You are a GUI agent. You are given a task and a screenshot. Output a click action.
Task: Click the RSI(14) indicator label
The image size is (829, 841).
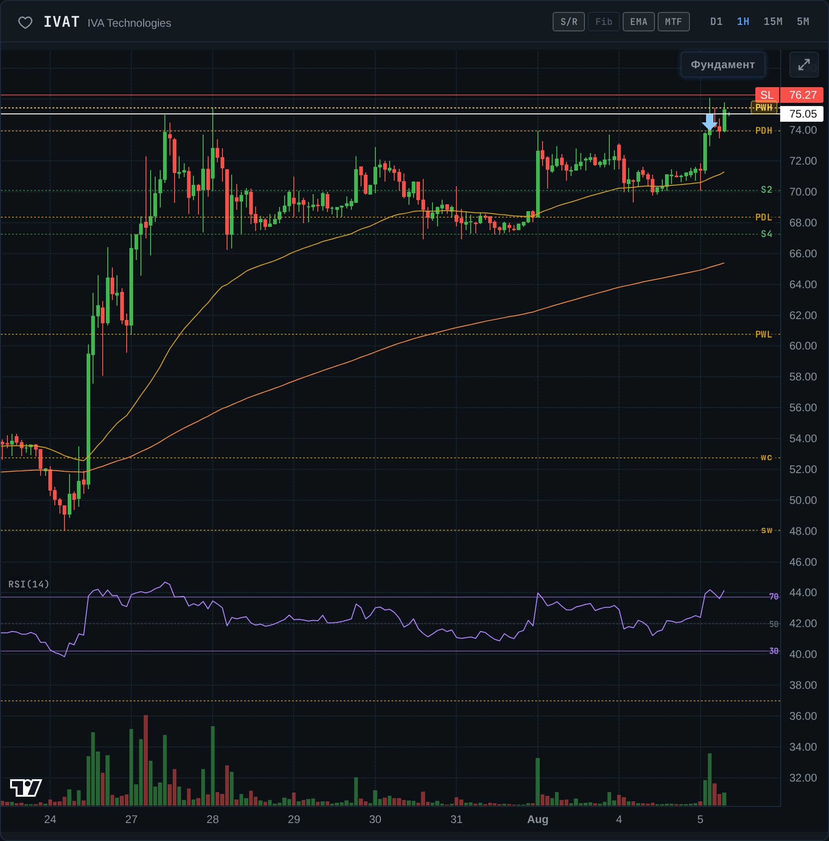point(29,584)
